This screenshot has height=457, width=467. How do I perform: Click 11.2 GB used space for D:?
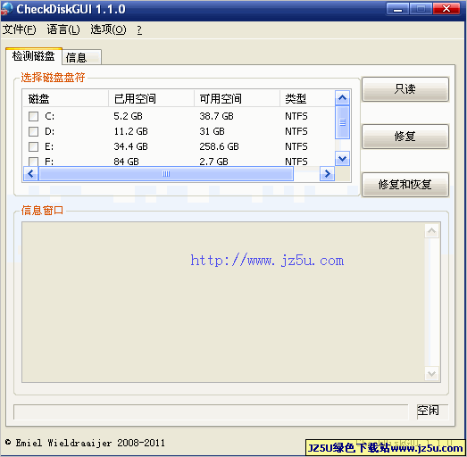click(x=130, y=131)
